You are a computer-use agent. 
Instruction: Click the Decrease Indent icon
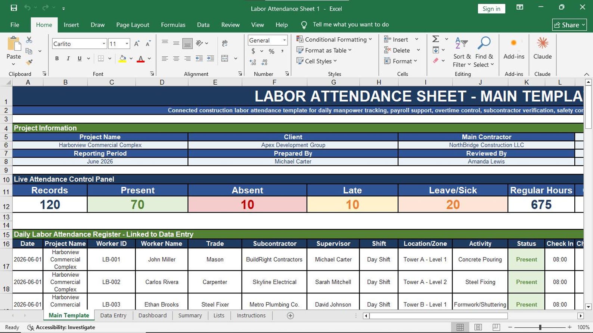(199, 59)
